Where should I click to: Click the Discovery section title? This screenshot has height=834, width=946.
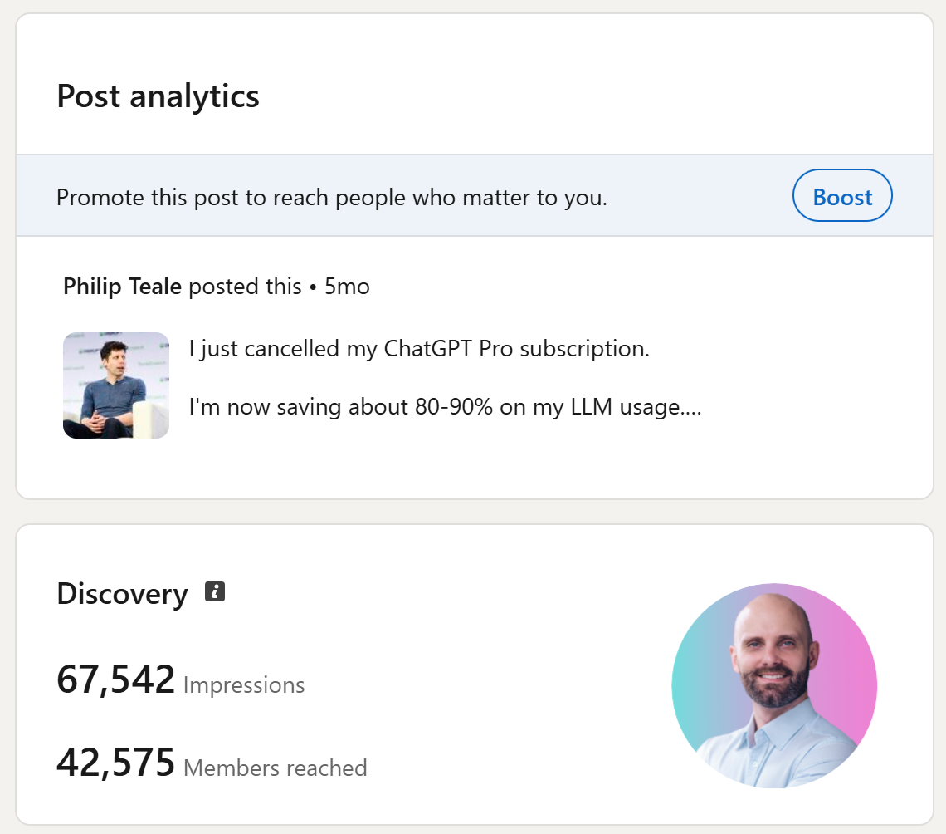tap(121, 593)
